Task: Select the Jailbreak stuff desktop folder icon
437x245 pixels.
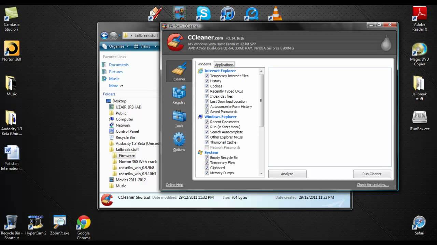Action: pyautogui.click(x=419, y=88)
